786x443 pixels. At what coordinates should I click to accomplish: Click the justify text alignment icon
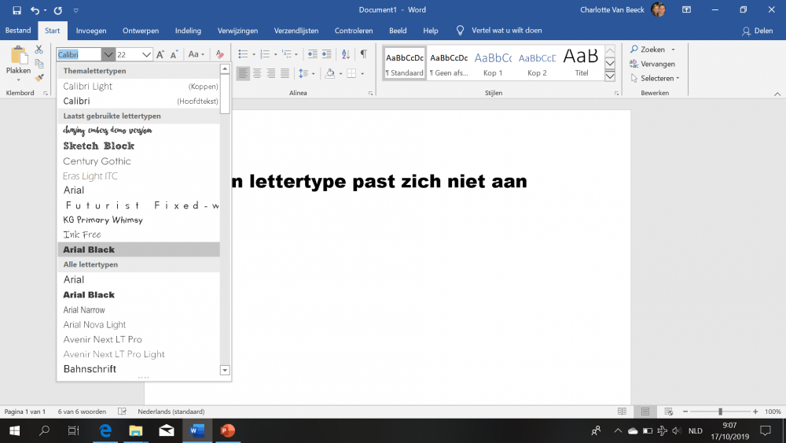pyautogui.click(x=285, y=73)
